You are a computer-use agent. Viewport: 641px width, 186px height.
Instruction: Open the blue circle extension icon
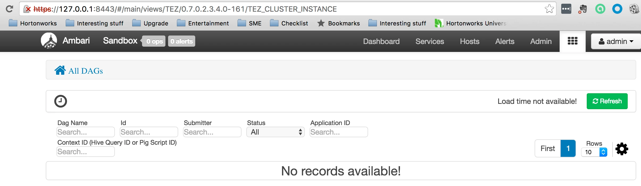coord(617,9)
